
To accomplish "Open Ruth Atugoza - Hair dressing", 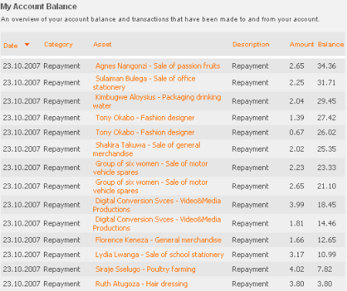I will [x=141, y=284].
